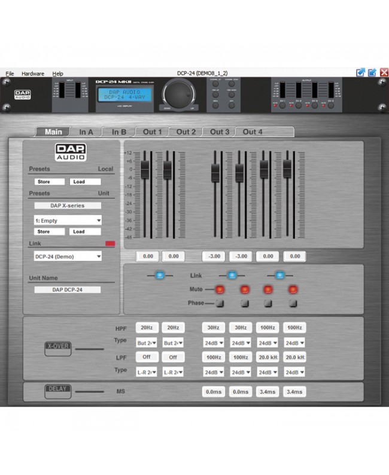Viewport: 389px width, 475px height.
Task: Open Out 2 LPF type 24dB dropdown
Action: [x=241, y=372]
